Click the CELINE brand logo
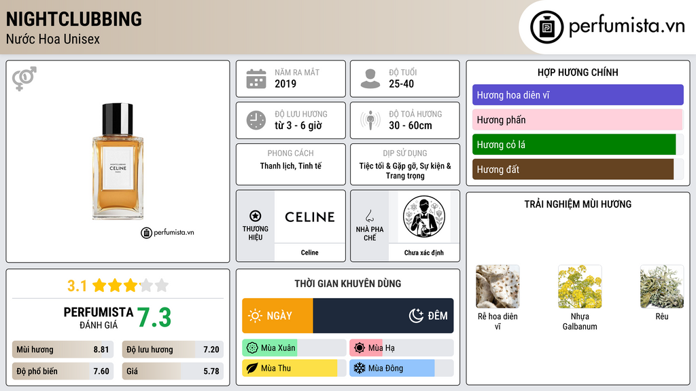This screenshot has width=696, height=391. (x=310, y=217)
